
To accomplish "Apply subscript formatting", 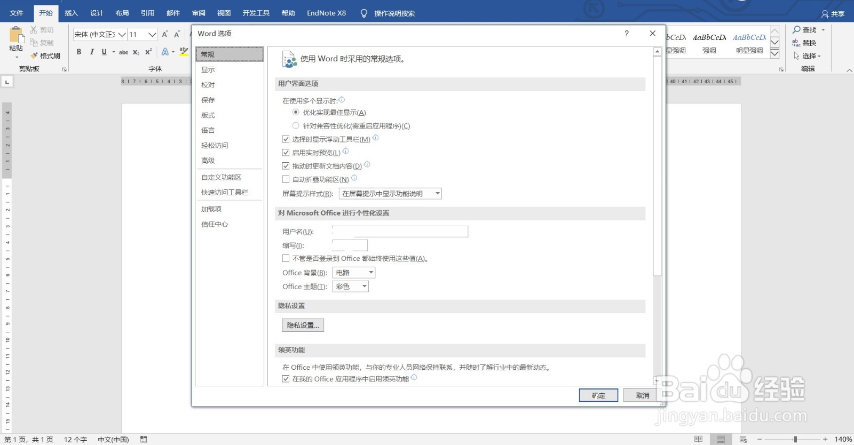I will 136,52.
